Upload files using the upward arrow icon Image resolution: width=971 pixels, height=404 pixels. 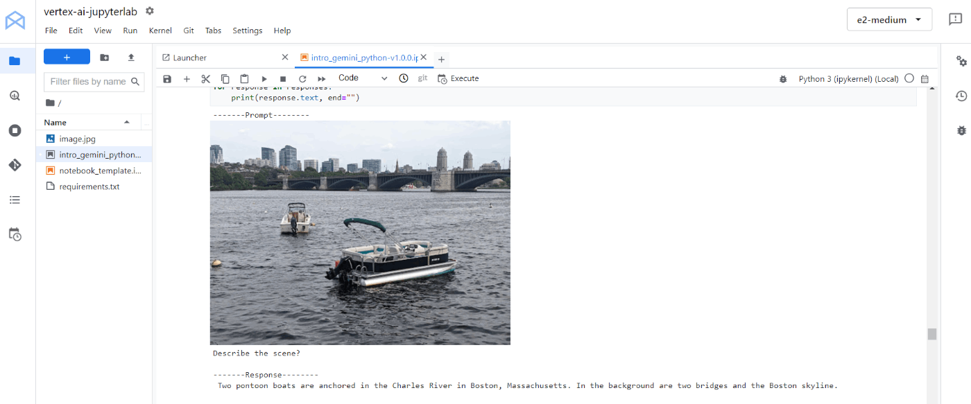coord(130,58)
